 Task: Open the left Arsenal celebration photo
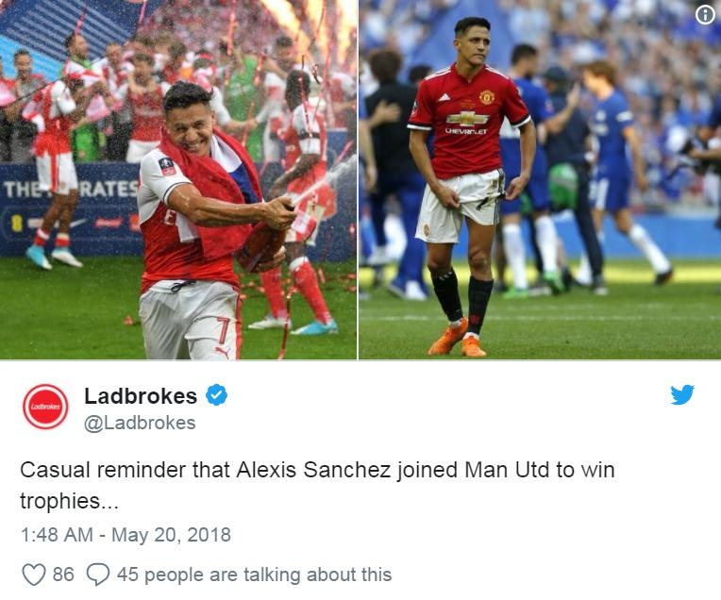[x=178, y=179]
